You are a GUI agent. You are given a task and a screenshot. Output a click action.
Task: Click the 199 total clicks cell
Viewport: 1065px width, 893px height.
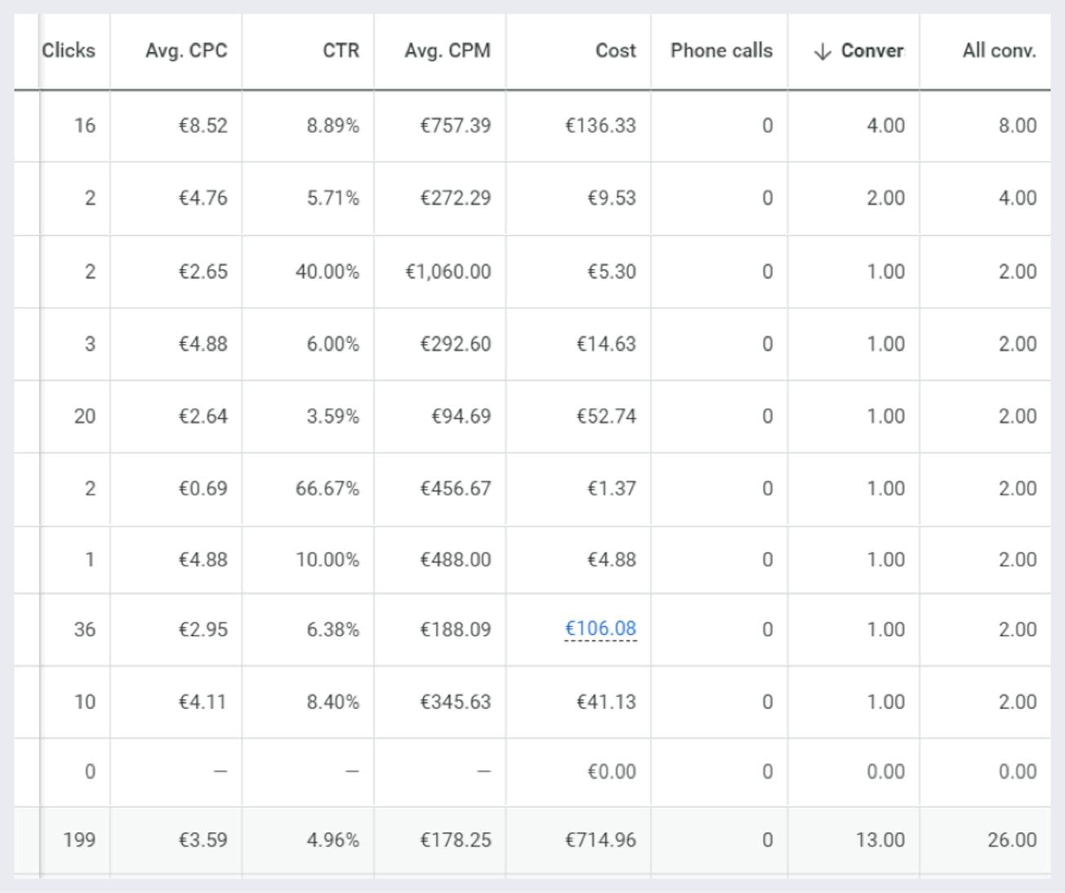79,840
